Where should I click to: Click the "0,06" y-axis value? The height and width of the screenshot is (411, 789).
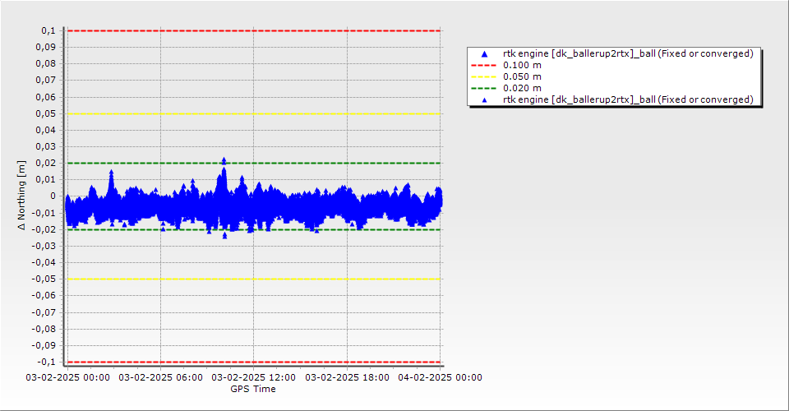click(x=46, y=97)
